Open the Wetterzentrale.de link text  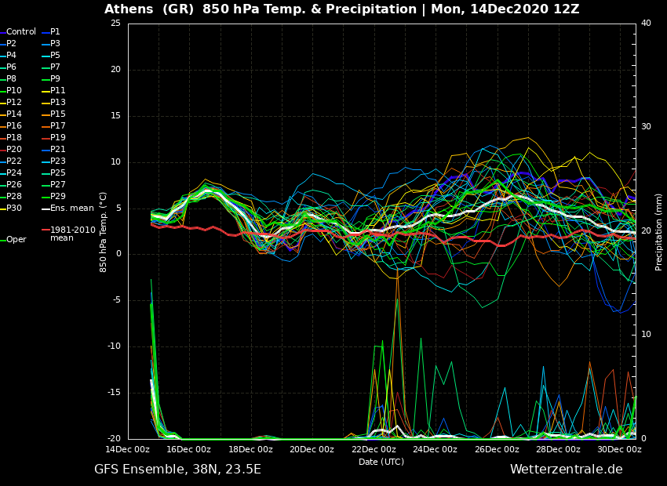point(566,470)
